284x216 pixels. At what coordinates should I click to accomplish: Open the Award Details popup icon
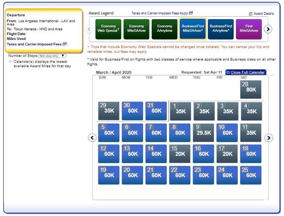pos(250,14)
